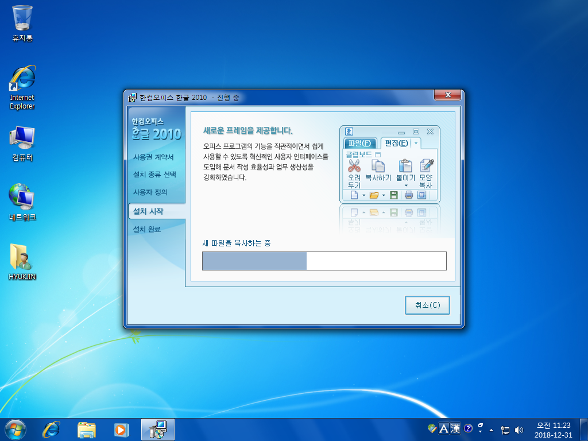This screenshot has width=588, height=441.
Task: Select the highlighted 설치 시작 step
Action: click(157, 211)
